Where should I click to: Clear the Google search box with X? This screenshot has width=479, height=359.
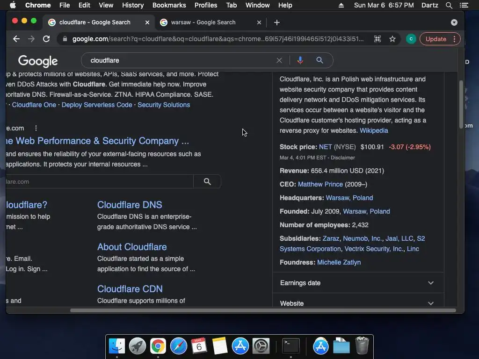point(279,60)
